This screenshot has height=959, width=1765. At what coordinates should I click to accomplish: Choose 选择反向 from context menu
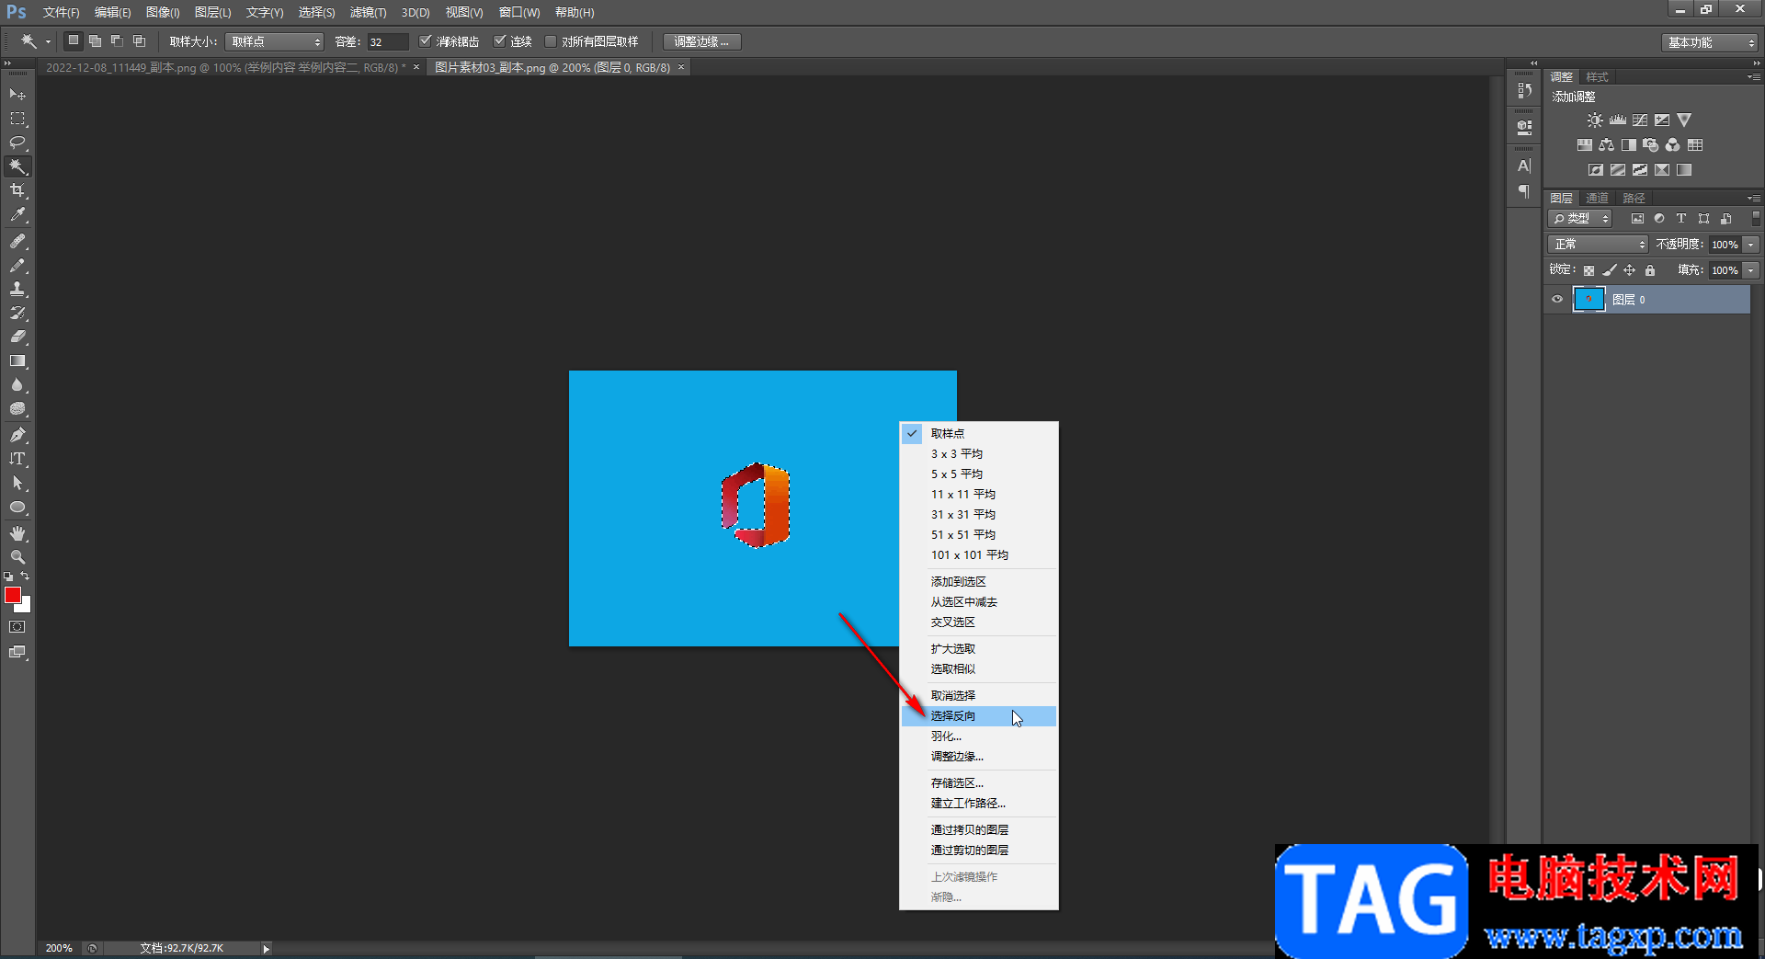(x=979, y=715)
